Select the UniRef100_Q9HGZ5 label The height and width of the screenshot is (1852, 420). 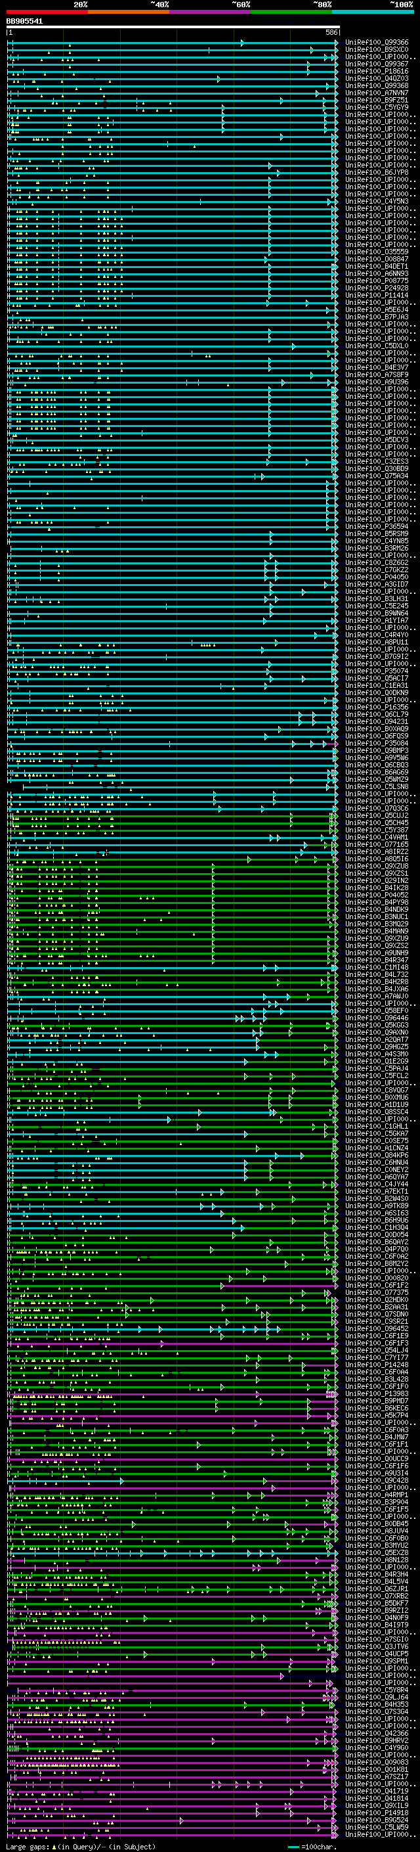[x=377, y=1046]
